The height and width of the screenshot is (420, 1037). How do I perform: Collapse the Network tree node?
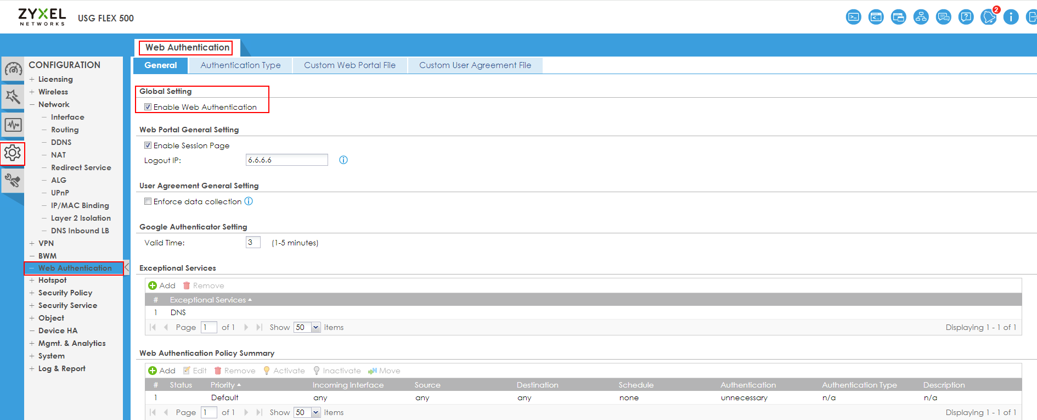point(32,104)
